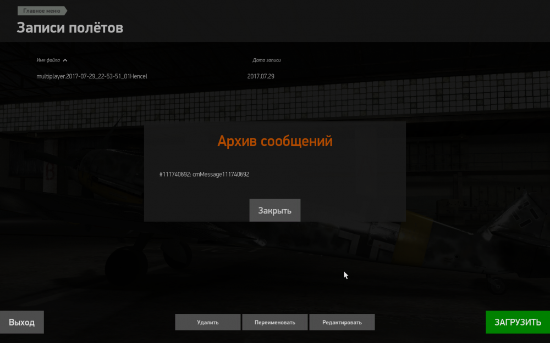Image resolution: width=550 pixels, height=343 pixels.
Task: Delete the recording with Удалить
Action: [x=207, y=322]
